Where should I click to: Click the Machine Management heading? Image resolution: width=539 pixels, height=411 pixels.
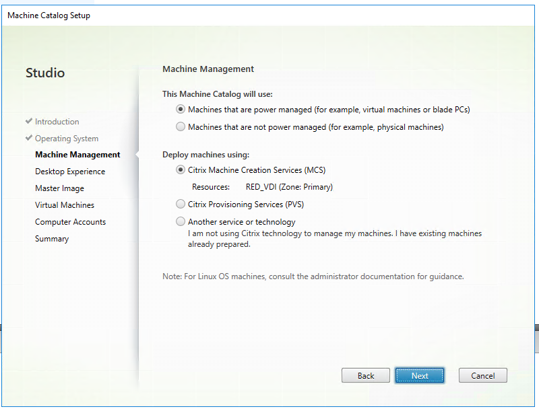tap(208, 69)
